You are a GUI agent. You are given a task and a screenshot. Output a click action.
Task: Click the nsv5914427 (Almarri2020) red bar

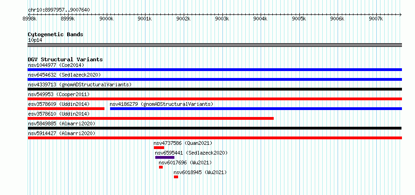pos(214,138)
